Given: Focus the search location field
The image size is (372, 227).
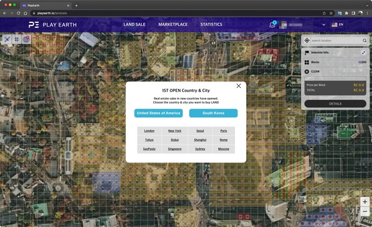Looking at the screenshot, I should click(335, 40).
